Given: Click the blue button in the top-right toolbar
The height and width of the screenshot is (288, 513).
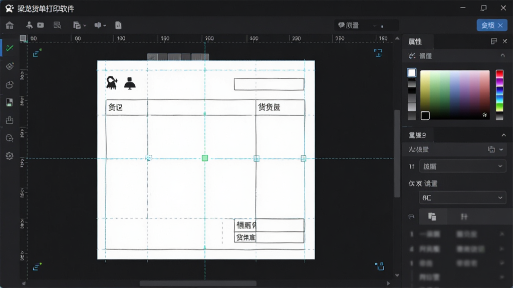Looking at the screenshot, I should click(x=492, y=25).
